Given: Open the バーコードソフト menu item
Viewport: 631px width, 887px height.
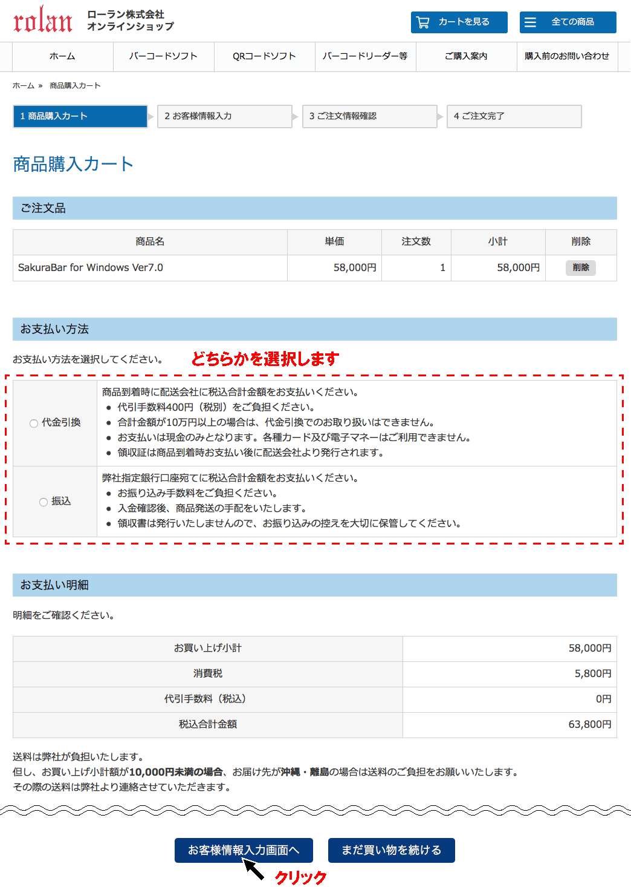Looking at the screenshot, I should [164, 56].
